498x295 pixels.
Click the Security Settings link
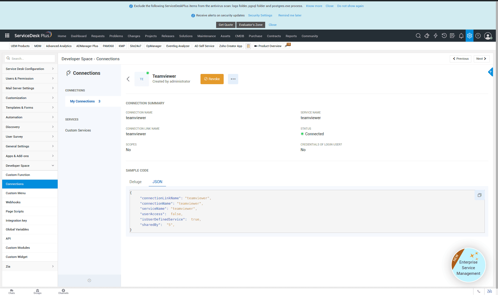coord(260,15)
